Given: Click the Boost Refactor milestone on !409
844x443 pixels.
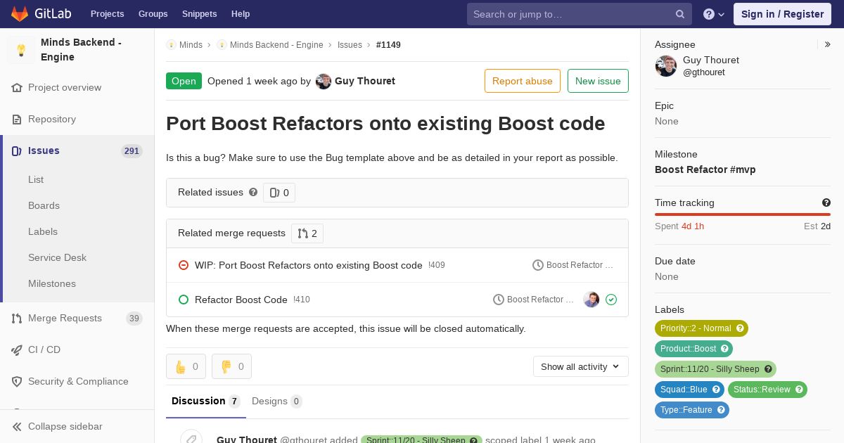Looking at the screenshot, I should [x=573, y=266].
